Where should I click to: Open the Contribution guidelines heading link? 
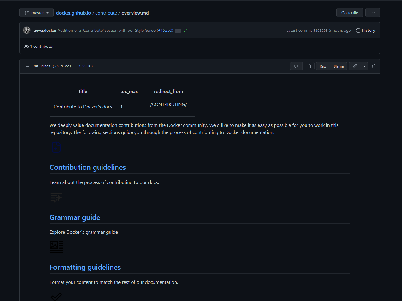click(x=88, y=167)
